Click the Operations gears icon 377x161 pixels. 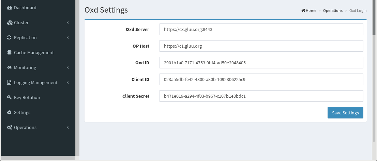[x=10, y=127]
